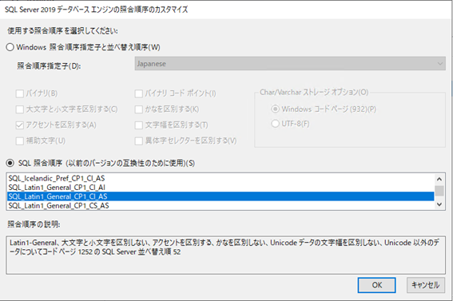This screenshot has height=301, width=453.
Task: Toggle バイナリ コード ポイント(I) checkbox
Action: point(139,93)
